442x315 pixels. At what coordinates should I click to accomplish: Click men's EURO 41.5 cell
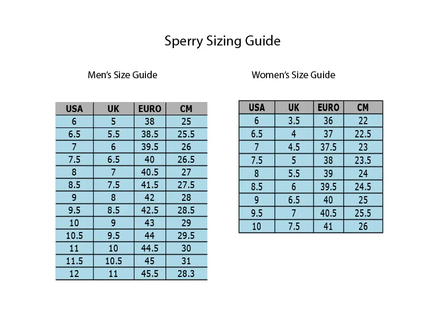[x=150, y=185]
